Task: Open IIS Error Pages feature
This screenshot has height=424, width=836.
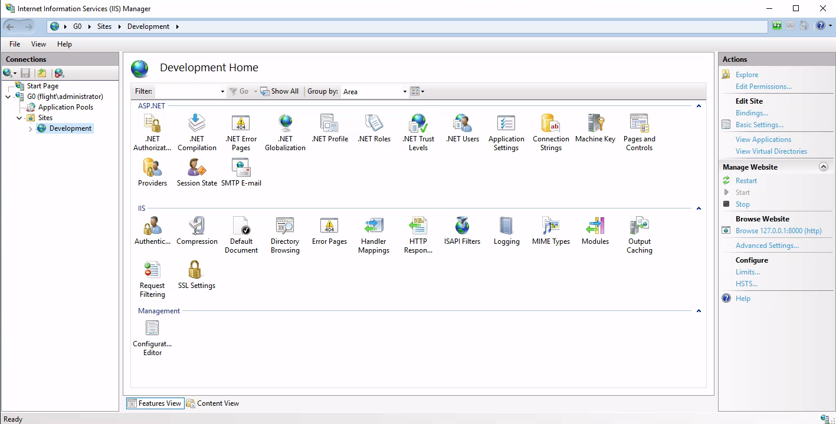Action: click(329, 231)
